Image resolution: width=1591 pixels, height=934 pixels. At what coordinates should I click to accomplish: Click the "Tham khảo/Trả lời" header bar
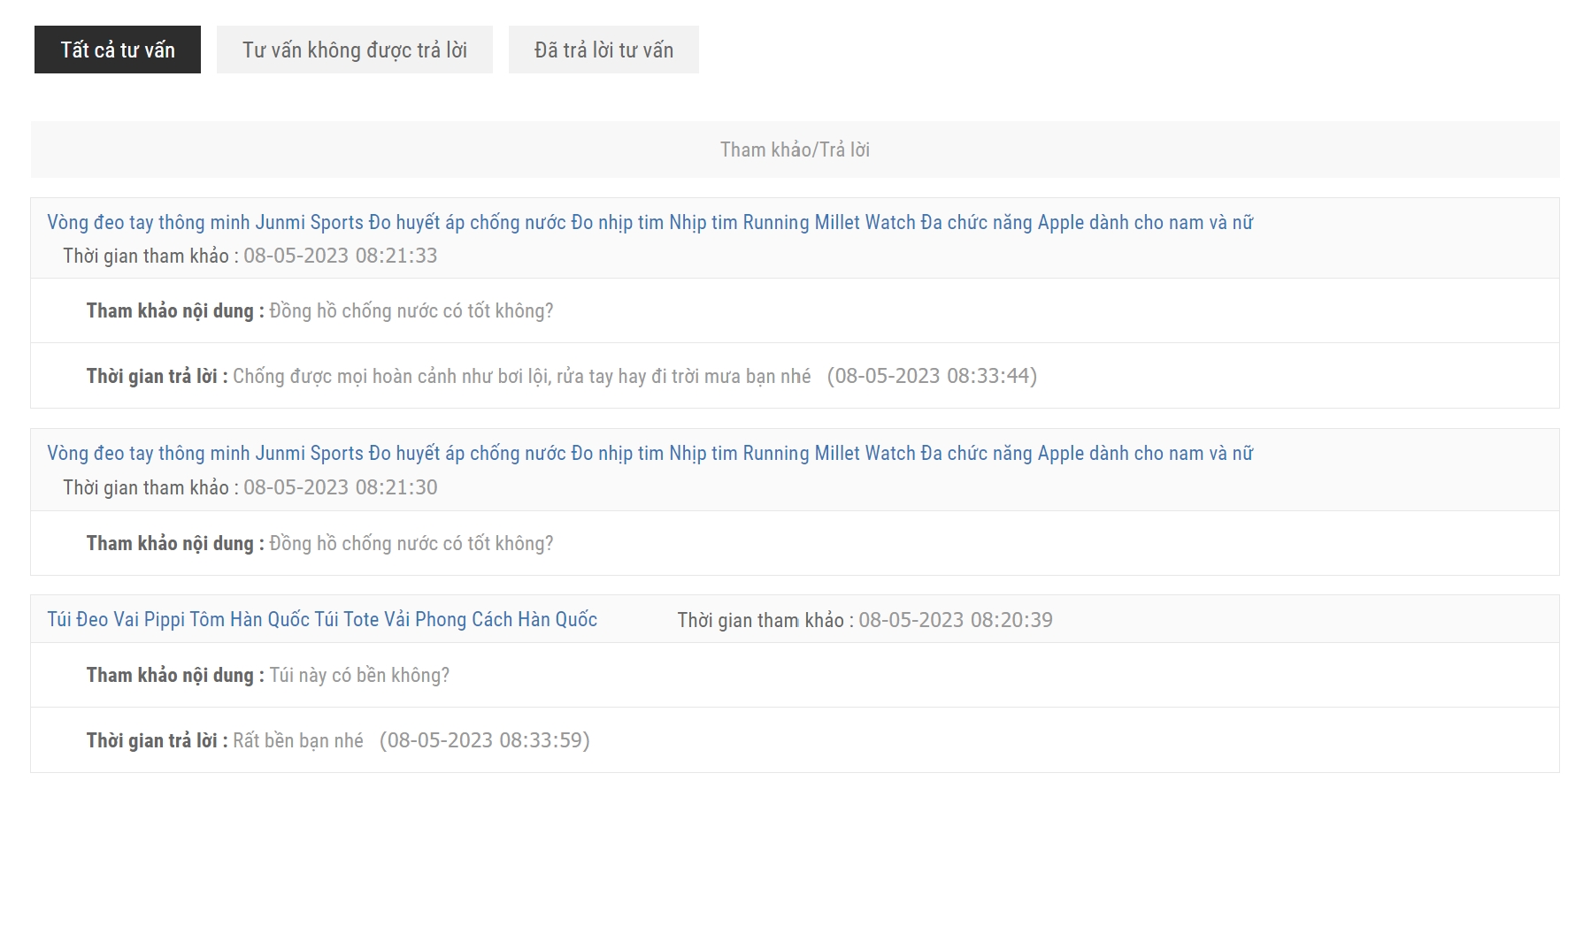tap(795, 149)
